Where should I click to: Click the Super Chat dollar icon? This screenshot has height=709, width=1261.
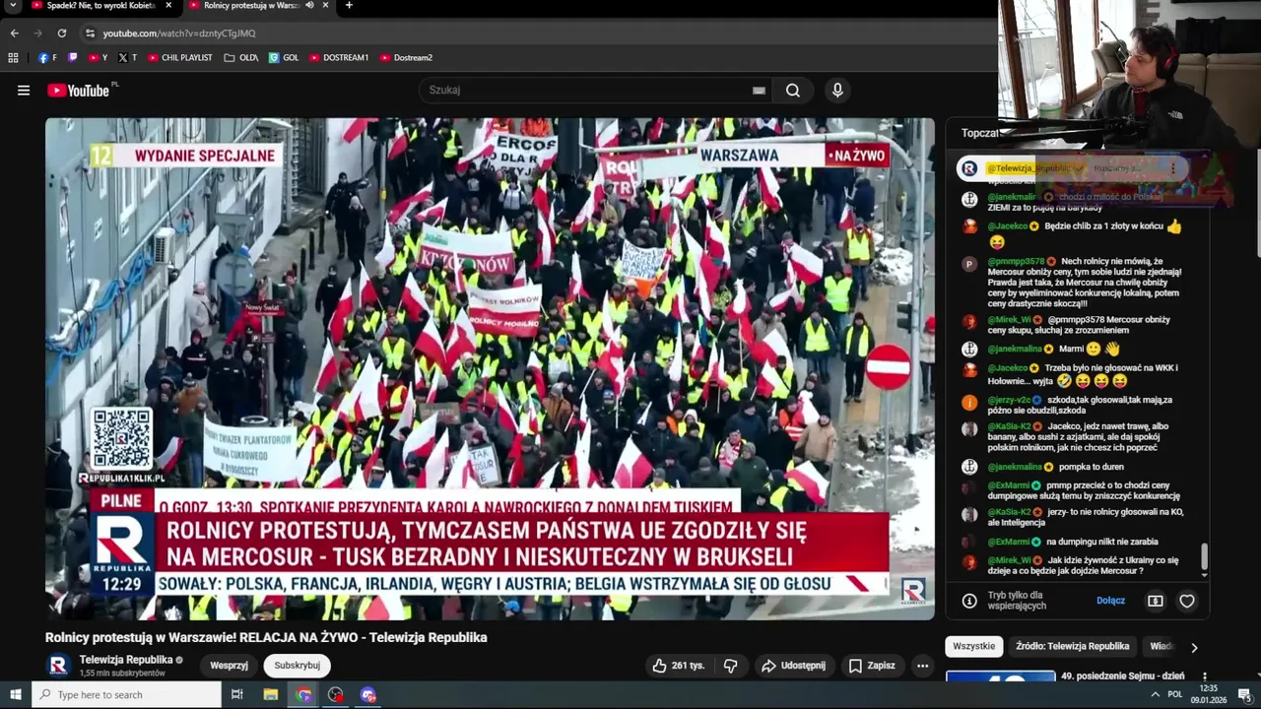(1156, 601)
